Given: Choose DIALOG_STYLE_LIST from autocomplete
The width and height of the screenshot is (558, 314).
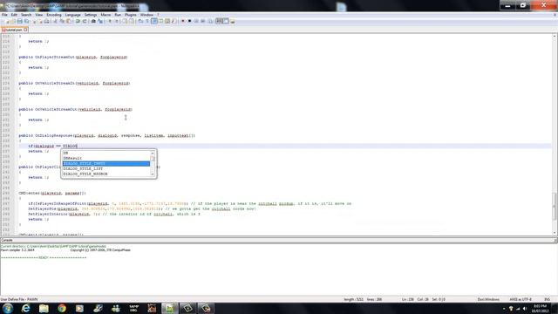Looking at the screenshot, I should pyautogui.click(x=106, y=168).
